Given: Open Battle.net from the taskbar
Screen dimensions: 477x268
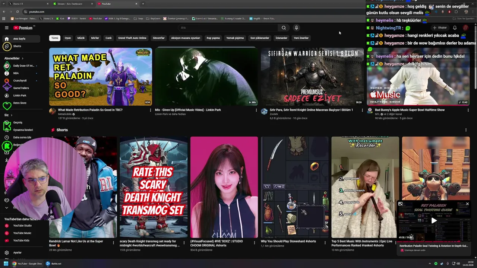Looking at the screenshot, I should pyautogui.click(x=54, y=264).
